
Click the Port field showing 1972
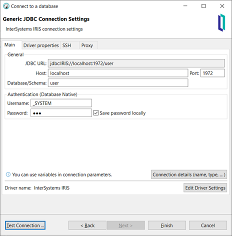(212, 73)
